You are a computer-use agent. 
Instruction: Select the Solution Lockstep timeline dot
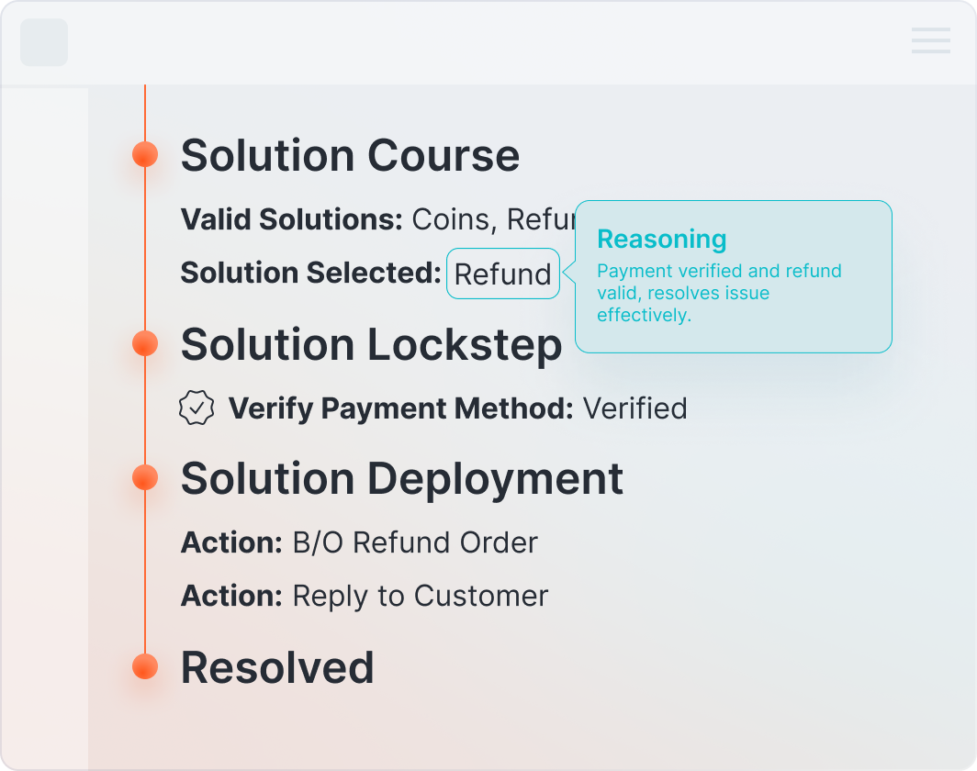[x=144, y=343]
